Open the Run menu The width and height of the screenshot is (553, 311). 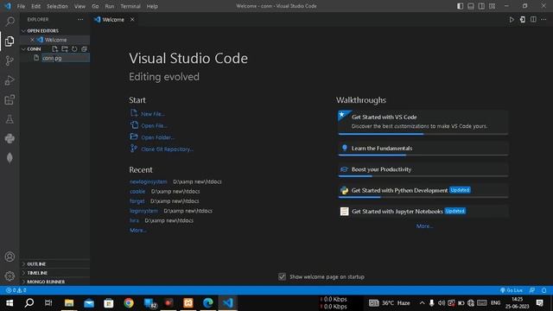pos(110,6)
